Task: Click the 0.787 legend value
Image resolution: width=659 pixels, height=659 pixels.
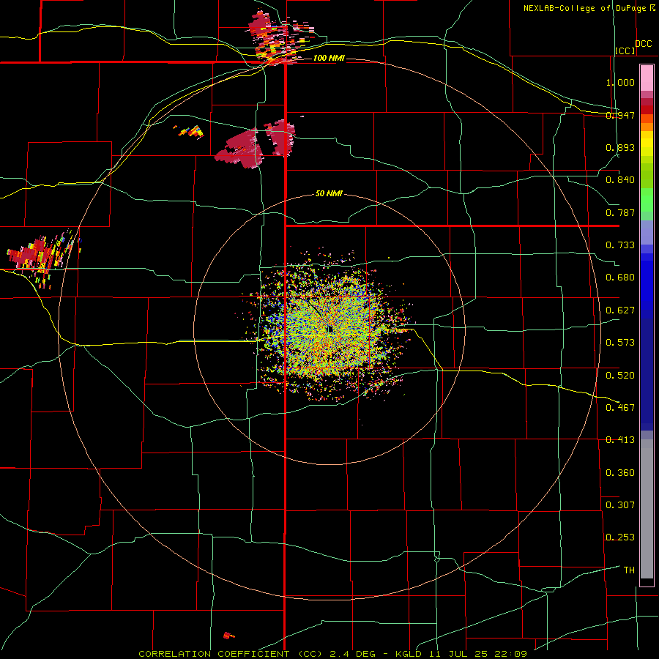Action: pyautogui.click(x=620, y=212)
